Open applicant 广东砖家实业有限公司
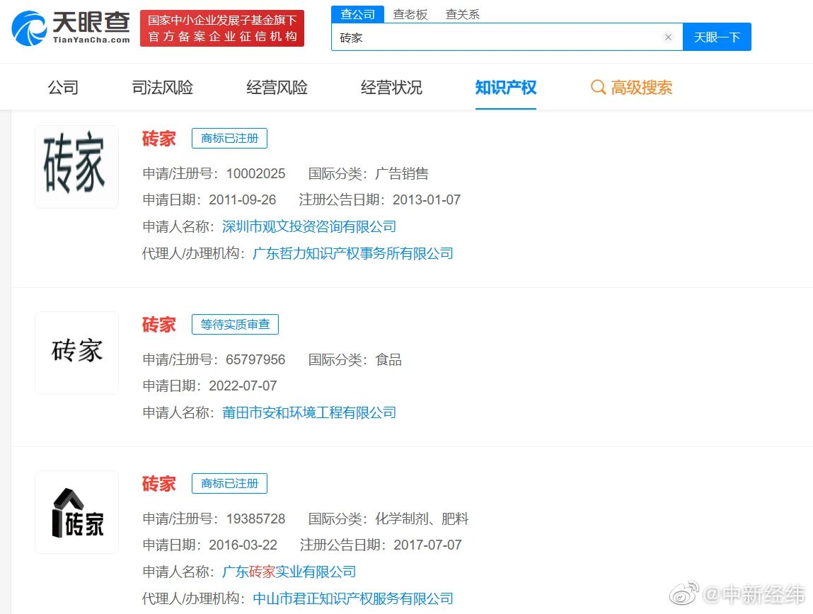Image resolution: width=813 pixels, height=614 pixels. coord(289,572)
